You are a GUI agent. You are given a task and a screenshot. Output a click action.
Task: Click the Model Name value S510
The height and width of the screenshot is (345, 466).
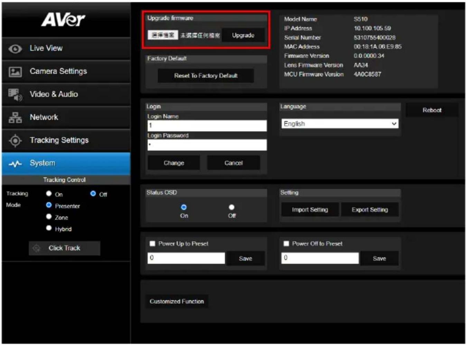pos(361,19)
